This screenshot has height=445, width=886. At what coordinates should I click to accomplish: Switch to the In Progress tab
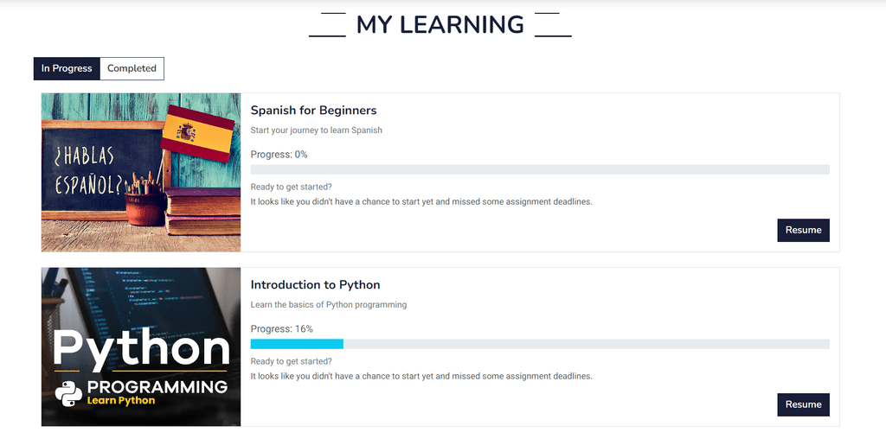(67, 68)
